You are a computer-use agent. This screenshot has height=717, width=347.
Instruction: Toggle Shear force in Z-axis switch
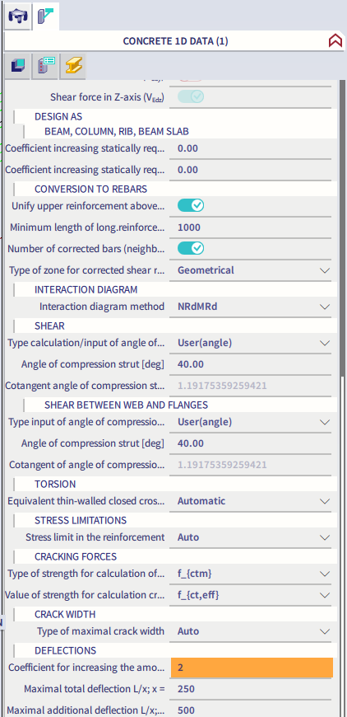(x=191, y=96)
